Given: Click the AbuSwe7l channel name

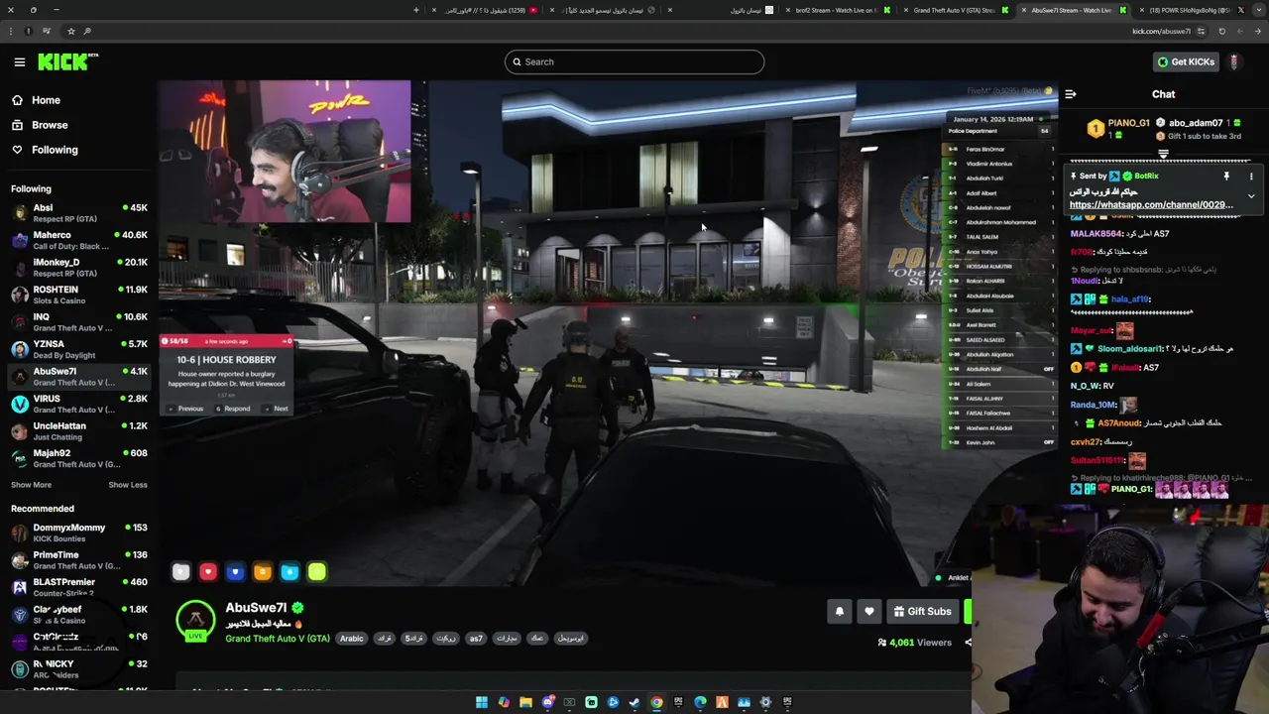Looking at the screenshot, I should pos(256,608).
